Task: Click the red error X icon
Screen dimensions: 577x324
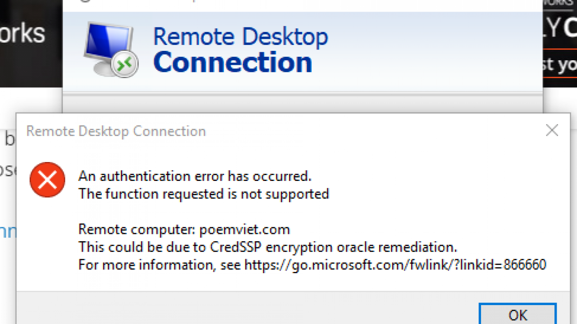Action: click(x=47, y=180)
